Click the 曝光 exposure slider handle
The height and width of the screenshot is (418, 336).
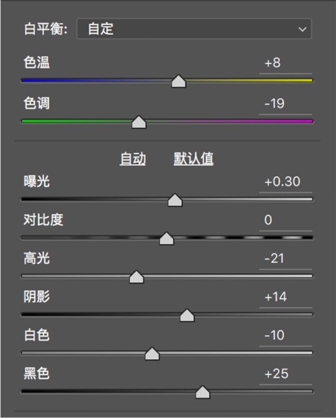(175, 200)
